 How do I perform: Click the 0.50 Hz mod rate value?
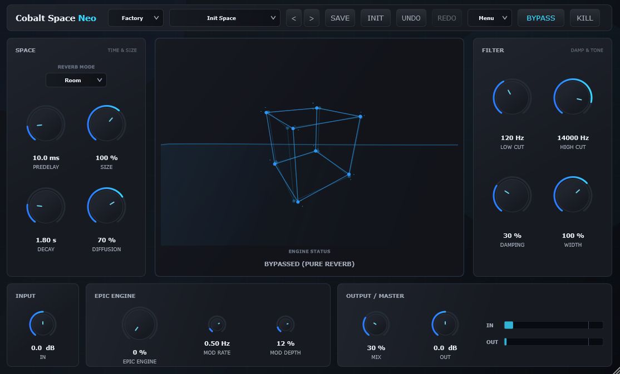coord(217,343)
